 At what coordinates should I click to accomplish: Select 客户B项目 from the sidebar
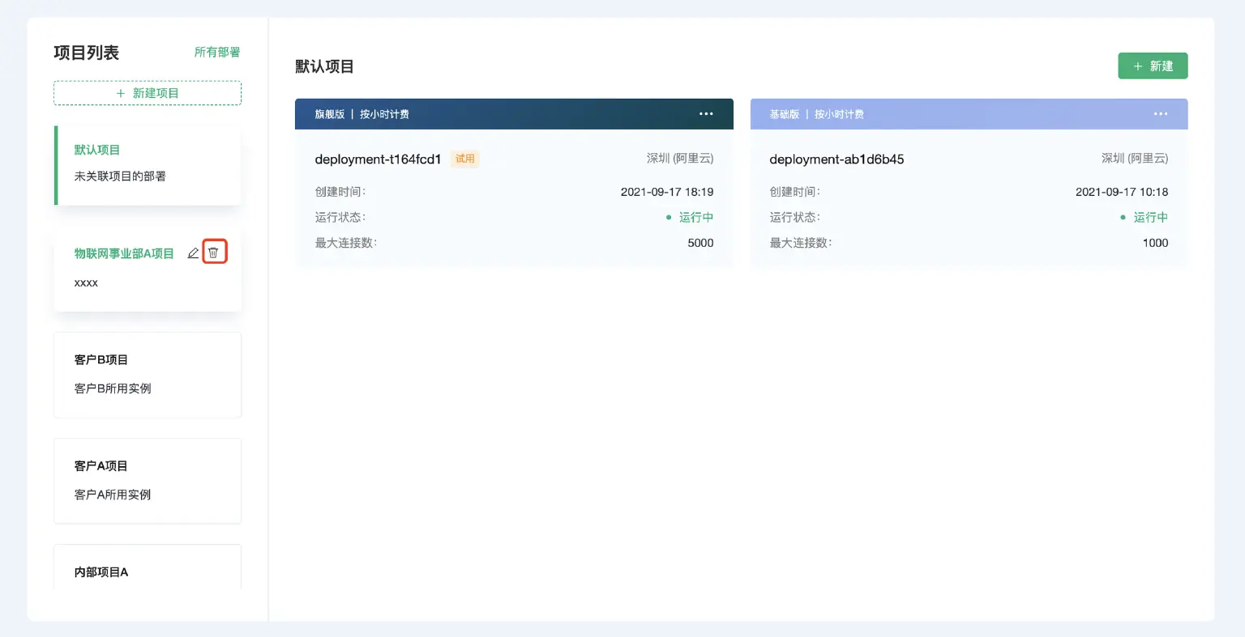pos(147,374)
